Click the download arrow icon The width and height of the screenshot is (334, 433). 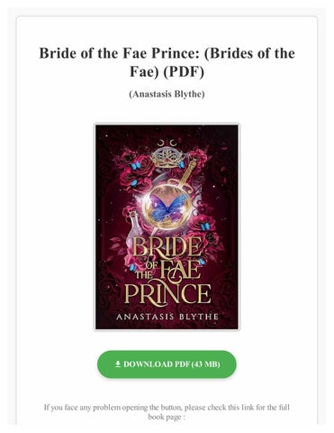(x=118, y=364)
